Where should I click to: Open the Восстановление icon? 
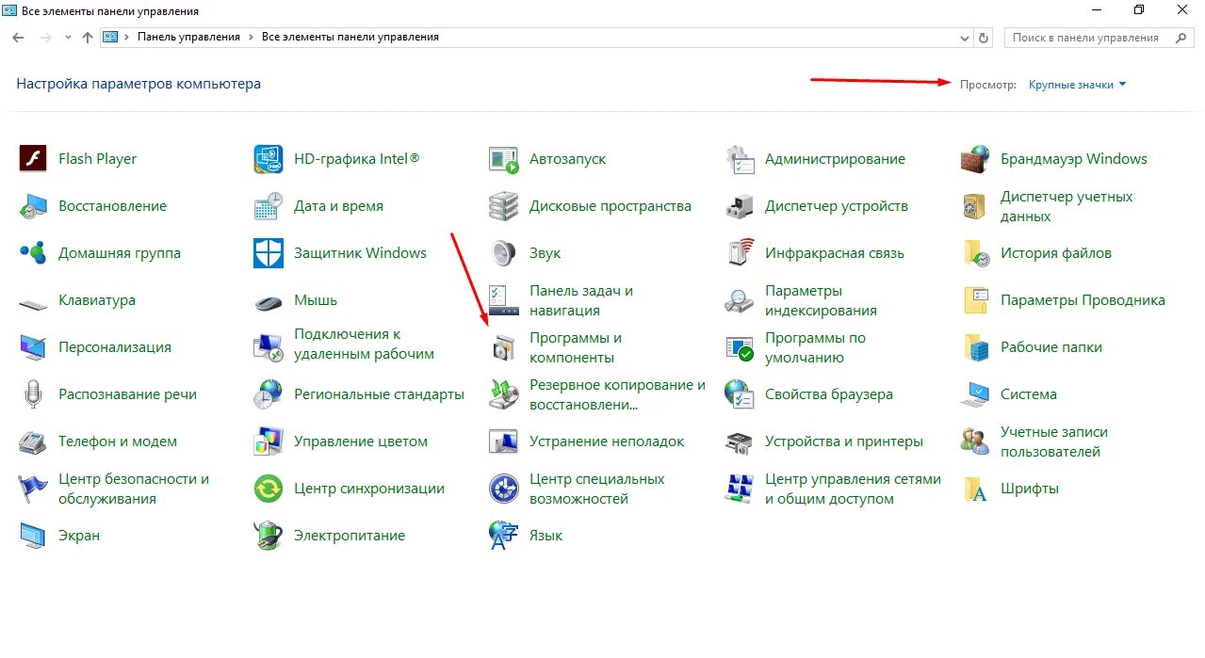(x=33, y=206)
